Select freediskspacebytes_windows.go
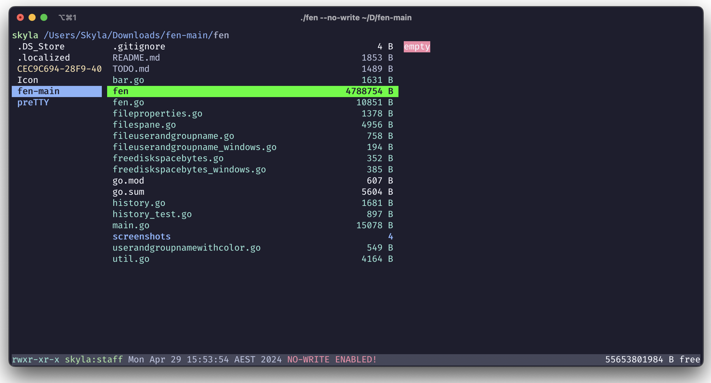 point(253,169)
